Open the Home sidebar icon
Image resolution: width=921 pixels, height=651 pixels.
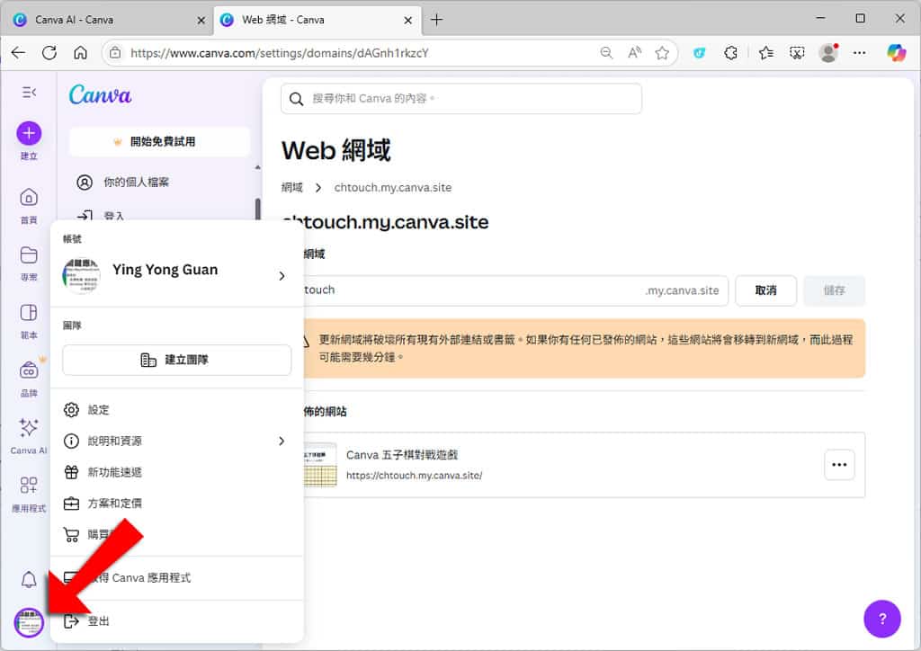(29, 197)
